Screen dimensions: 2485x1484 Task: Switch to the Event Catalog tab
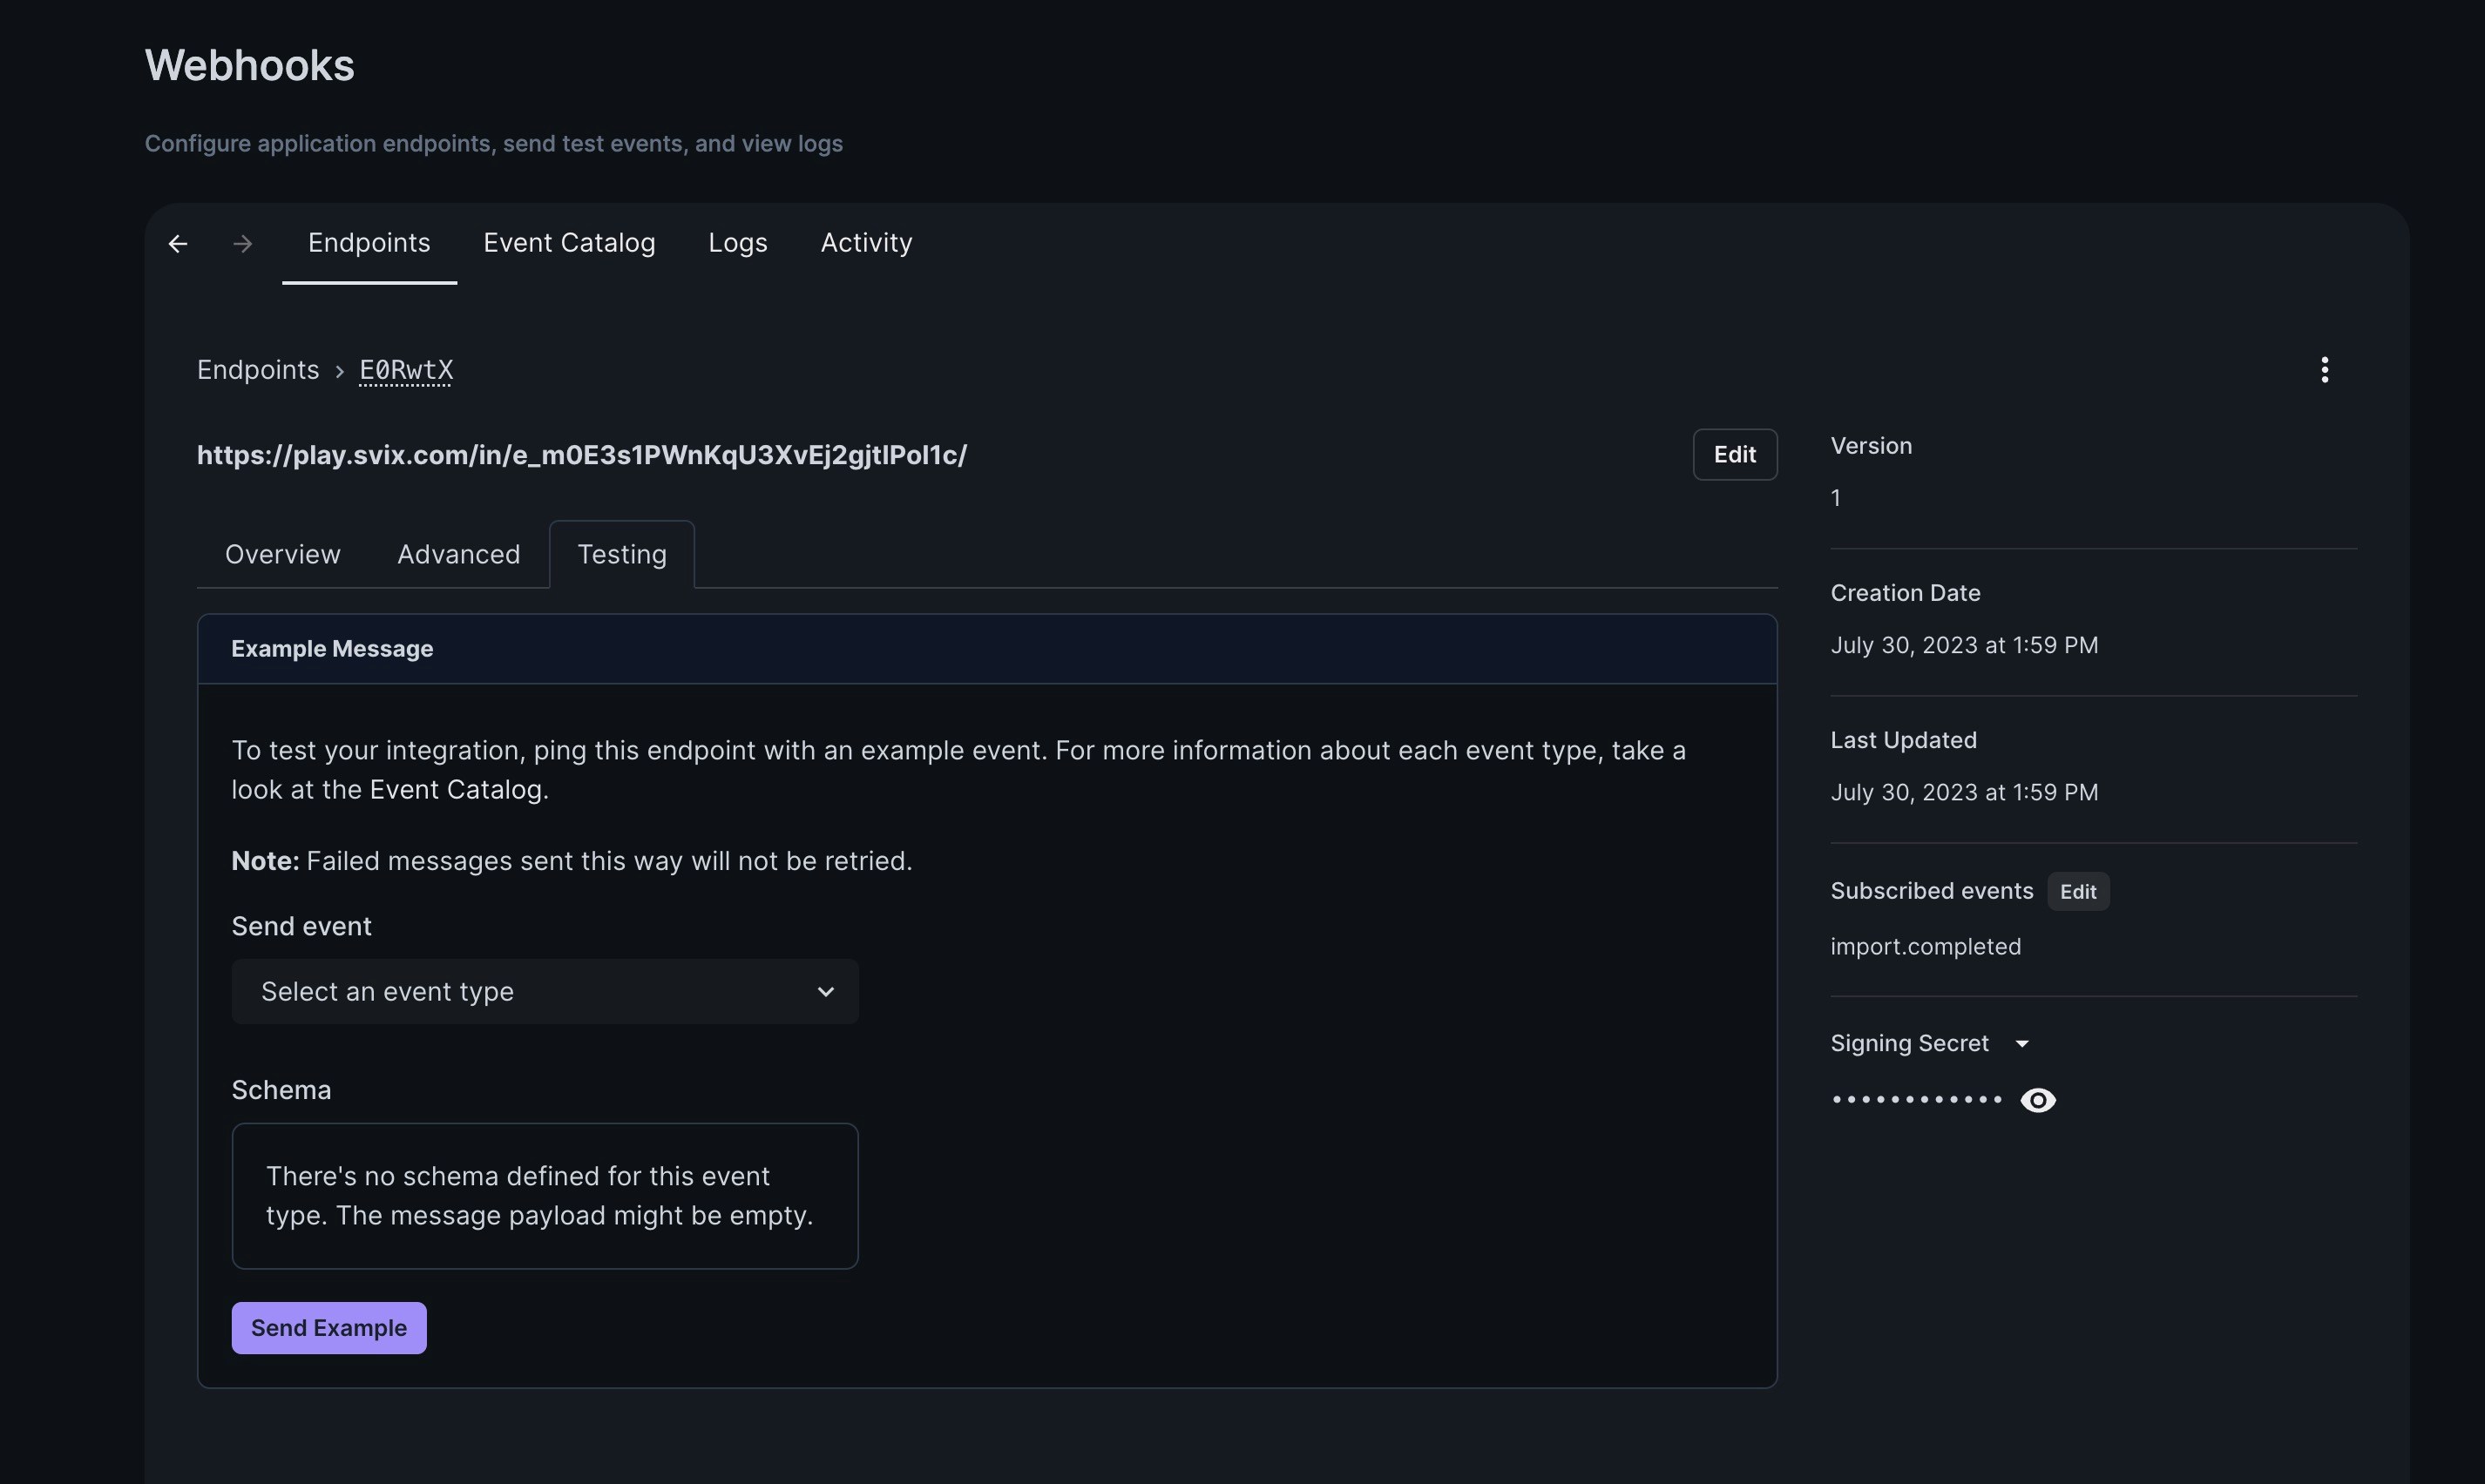(x=569, y=243)
